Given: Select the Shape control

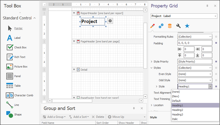Looking at the screenshot, I should [x=10, y=114].
